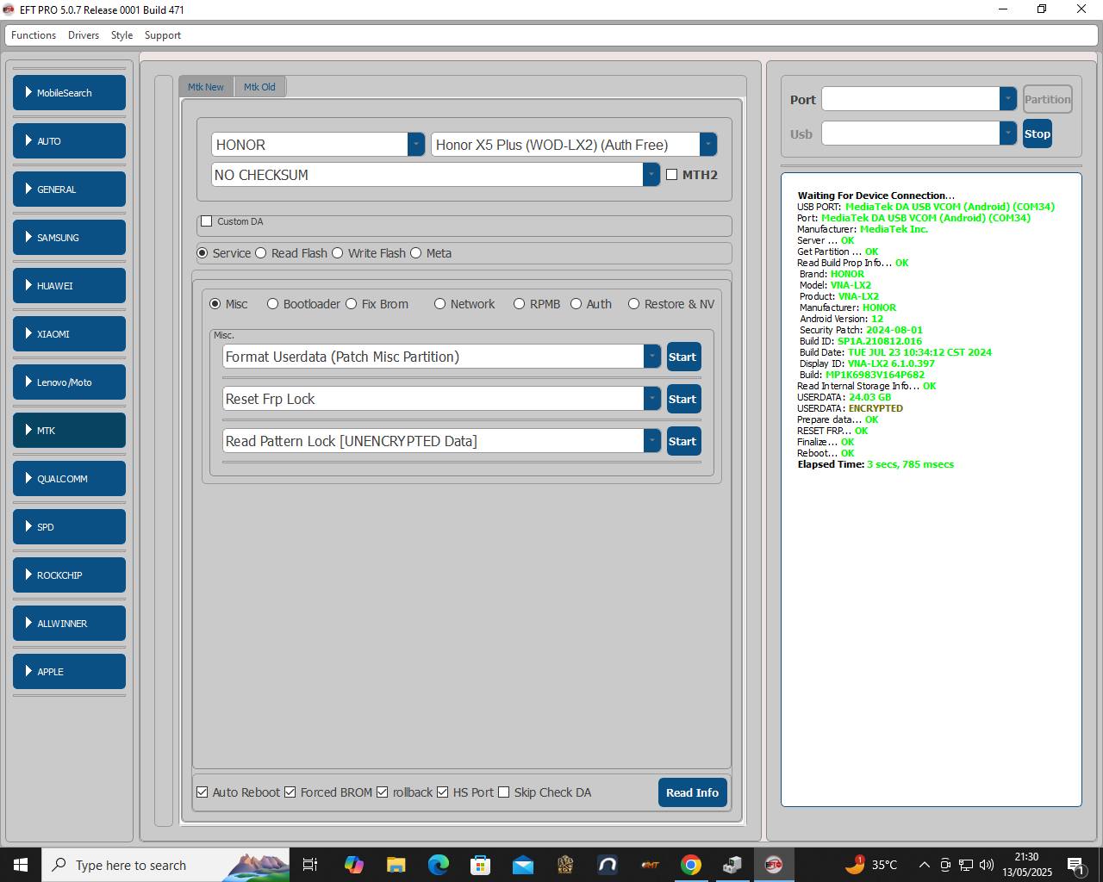Open the AUTO sidebar section
The image size is (1103, 882).
[69, 141]
